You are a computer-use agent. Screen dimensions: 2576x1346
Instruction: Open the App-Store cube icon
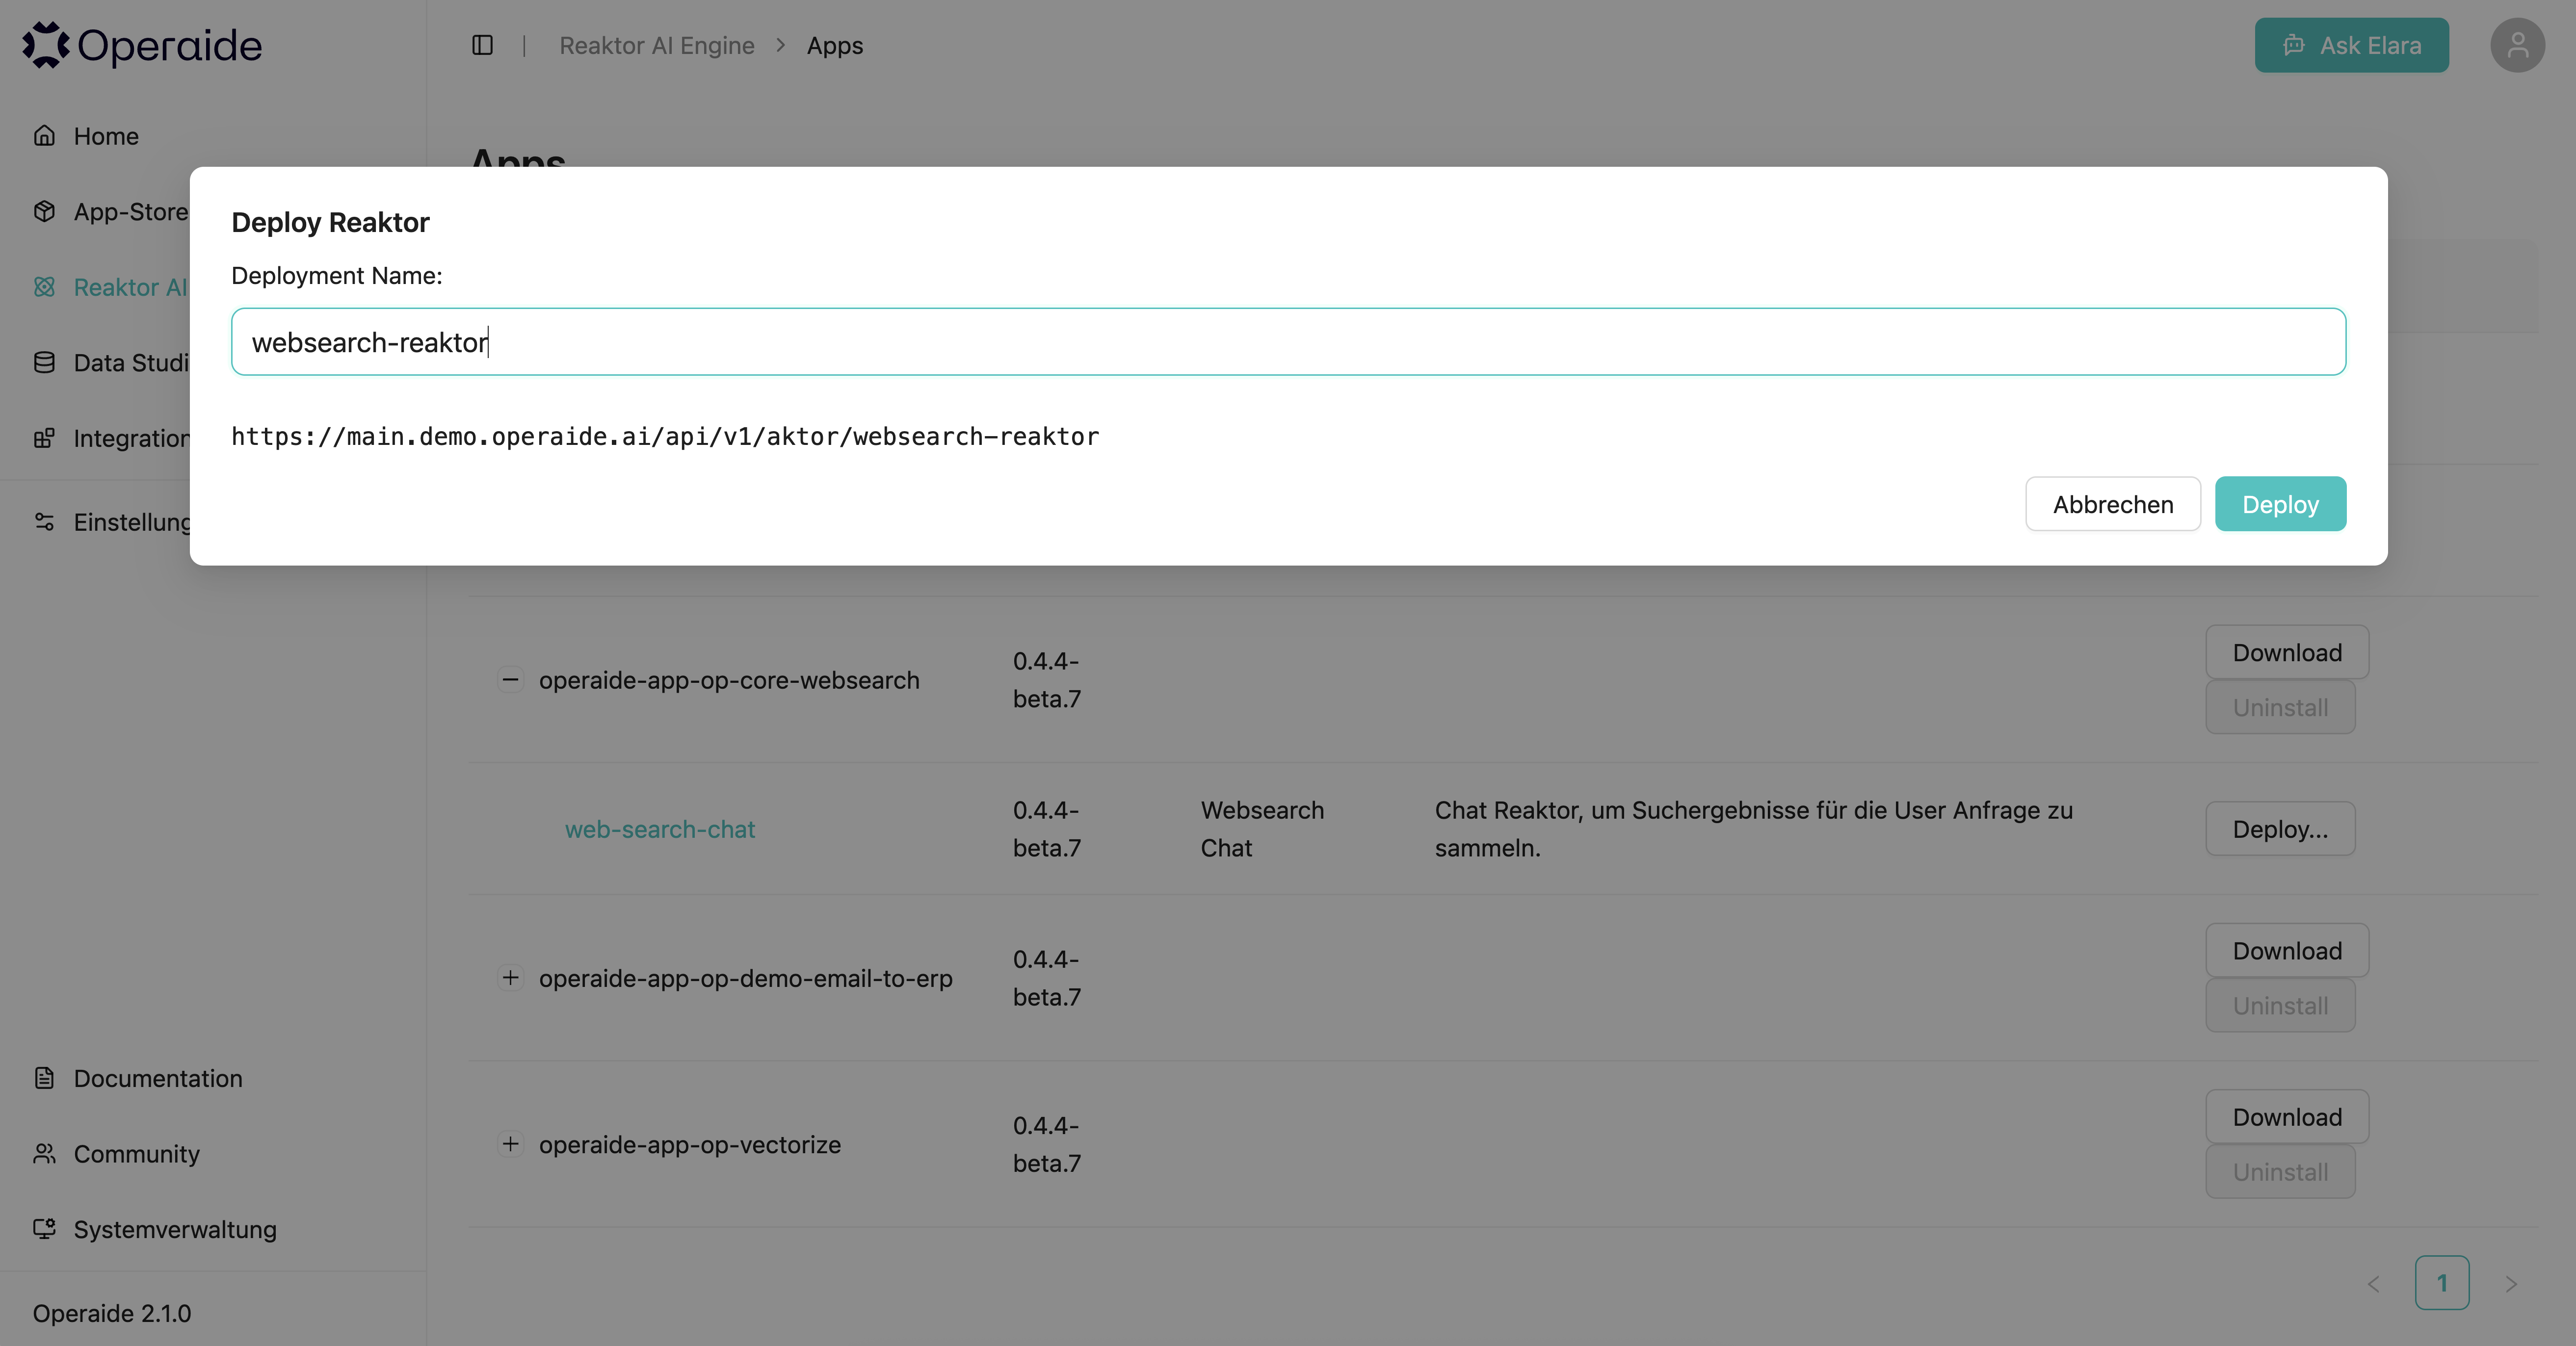(x=44, y=211)
